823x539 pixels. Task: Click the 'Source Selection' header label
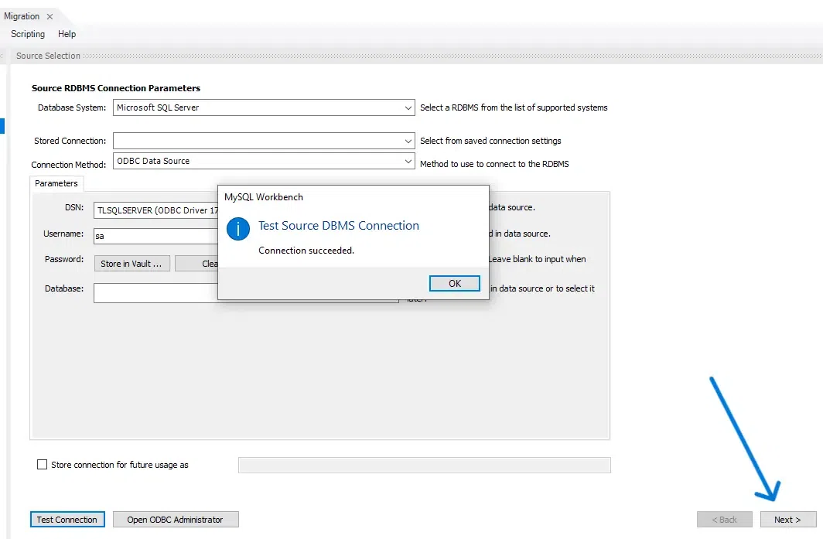pyautogui.click(x=48, y=56)
